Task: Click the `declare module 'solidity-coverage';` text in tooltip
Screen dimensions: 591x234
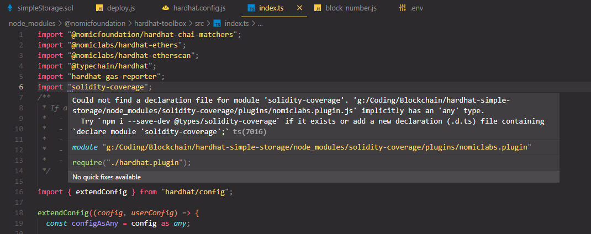Action: [x=151, y=132]
